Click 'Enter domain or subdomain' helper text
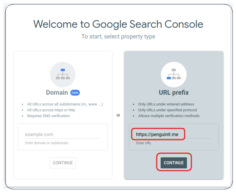The width and height of the screenshot is (236, 192). [x=47, y=143]
